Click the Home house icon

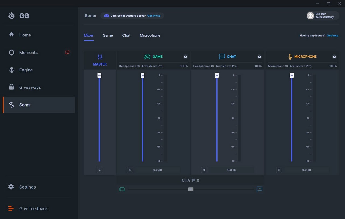pos(11,35)
